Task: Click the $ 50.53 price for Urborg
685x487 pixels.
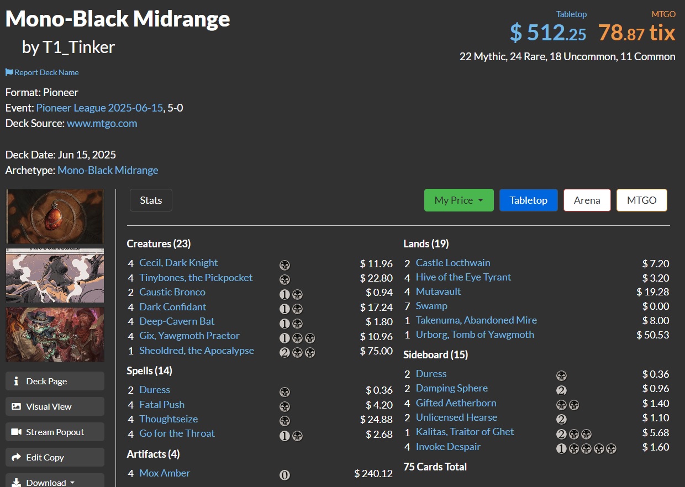Action: 652,335
